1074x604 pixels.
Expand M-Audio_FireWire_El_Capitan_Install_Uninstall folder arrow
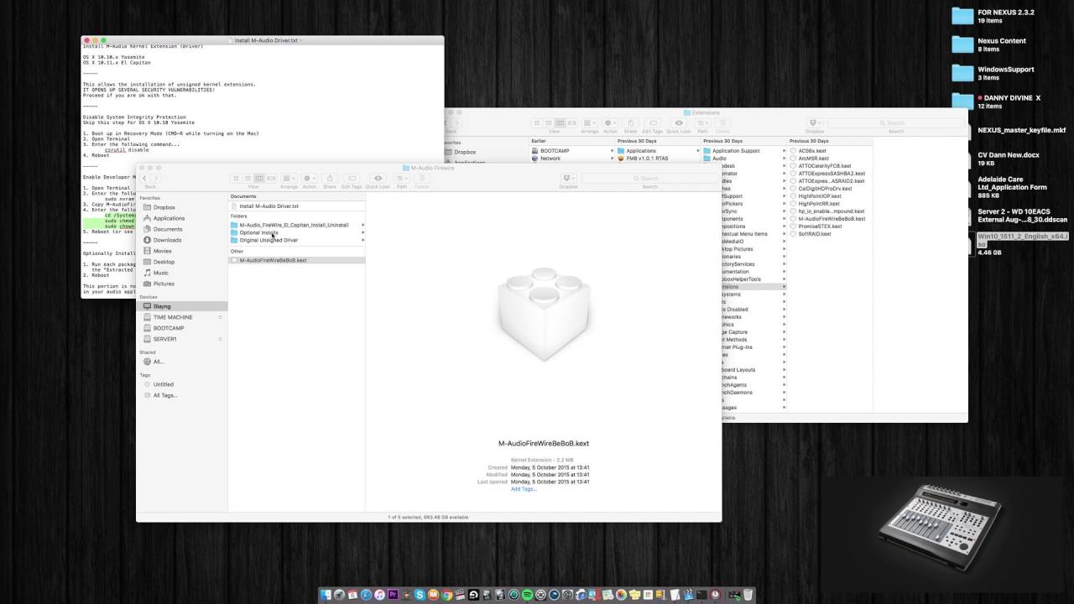(362, 225)
